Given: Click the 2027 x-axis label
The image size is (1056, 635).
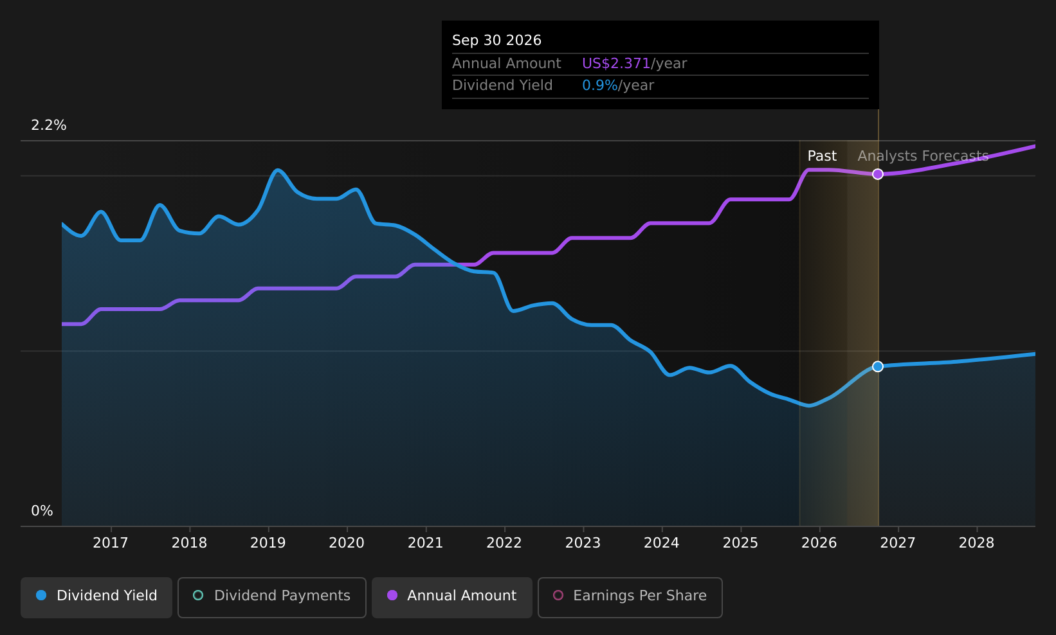Looking at the screenshot, I should [898, 543].
